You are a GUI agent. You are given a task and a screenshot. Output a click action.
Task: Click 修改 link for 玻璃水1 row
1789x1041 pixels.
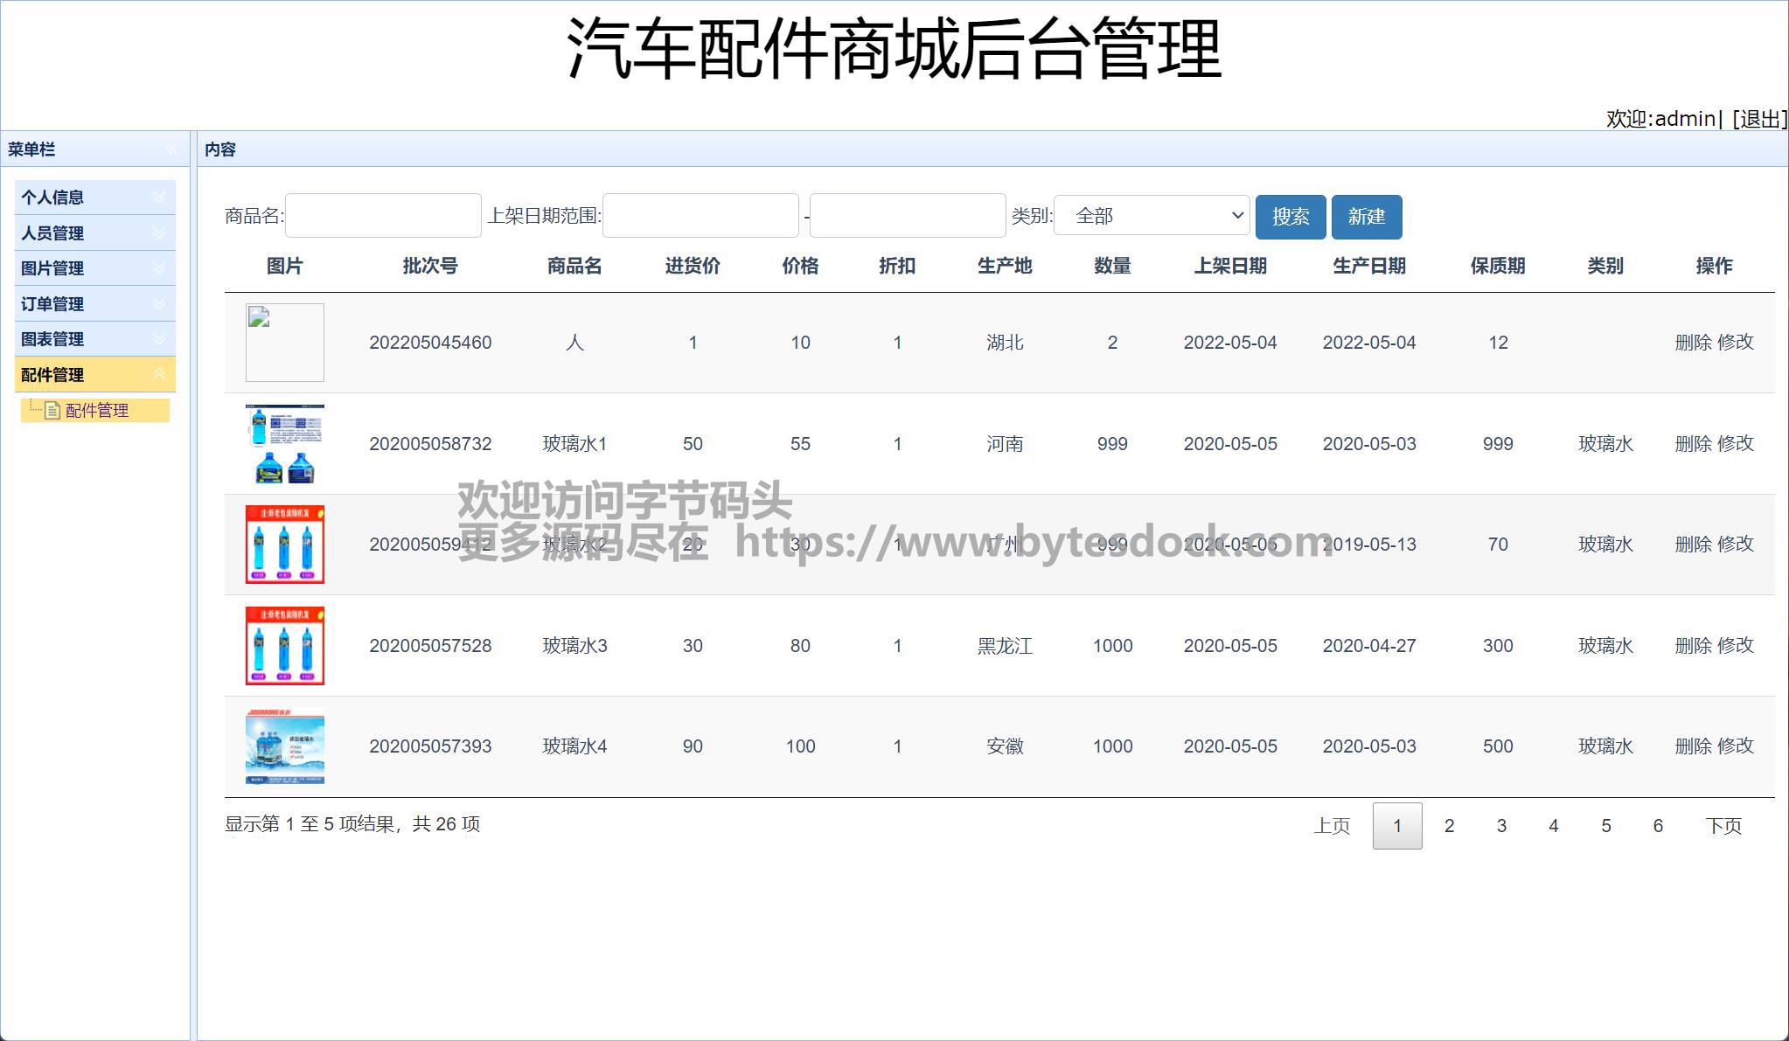pos(1736,443)
